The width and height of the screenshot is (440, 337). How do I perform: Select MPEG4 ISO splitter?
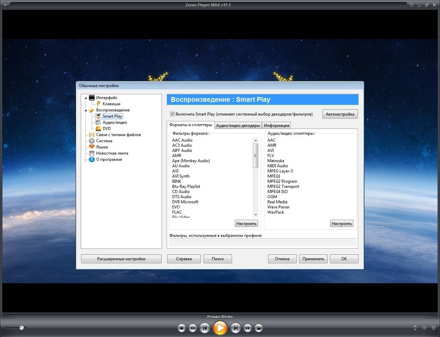[277, 192]
